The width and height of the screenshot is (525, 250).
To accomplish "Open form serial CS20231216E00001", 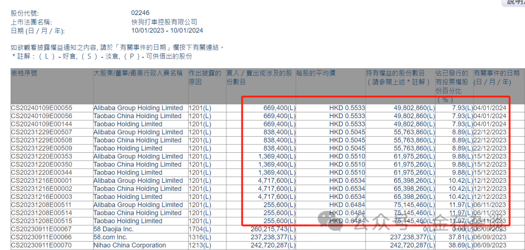I will point(42,180).
